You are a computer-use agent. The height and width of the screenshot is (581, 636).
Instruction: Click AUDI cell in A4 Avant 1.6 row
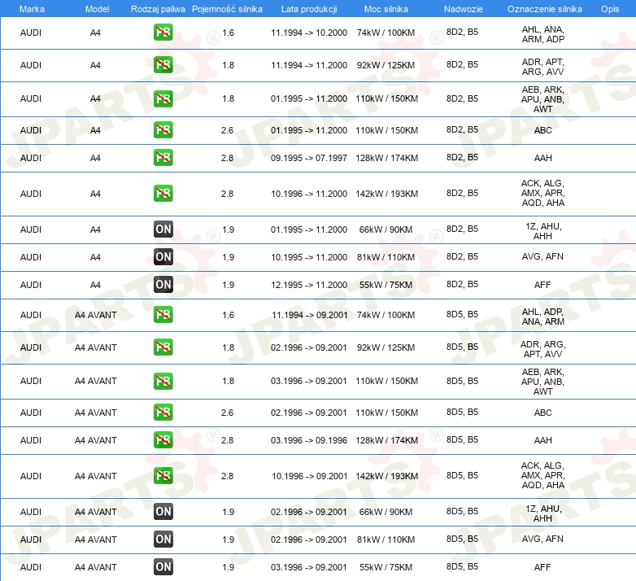coord(31,315)
